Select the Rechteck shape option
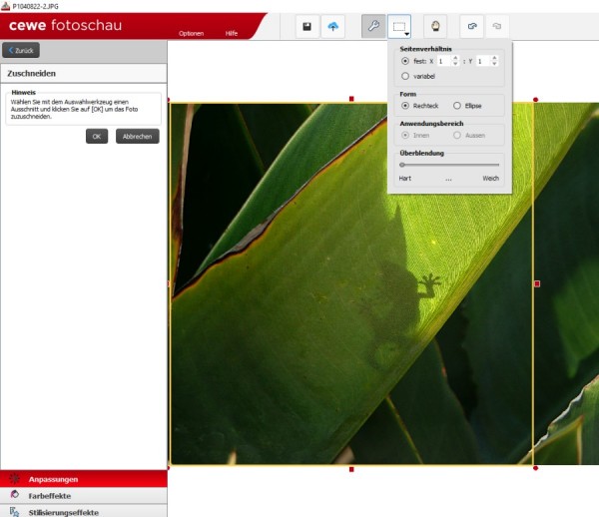This screenshot has width=599, height=517. pos(404,105)
